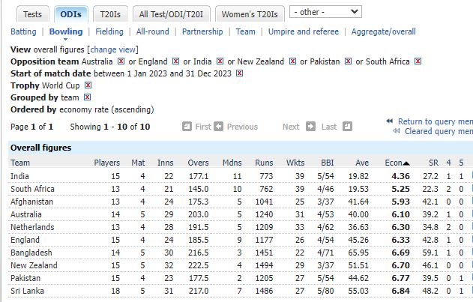Image resolution: width=473 pixels, height=302 pixels.
Task: Open Aggregate/overall records
Action: pyautogui.click(x=383, y=31)
